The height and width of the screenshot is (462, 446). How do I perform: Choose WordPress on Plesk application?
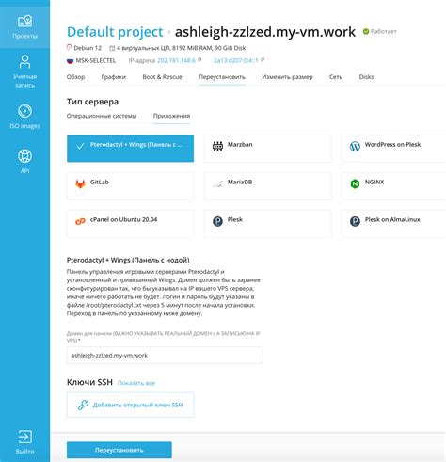click(x=393, y=149)
